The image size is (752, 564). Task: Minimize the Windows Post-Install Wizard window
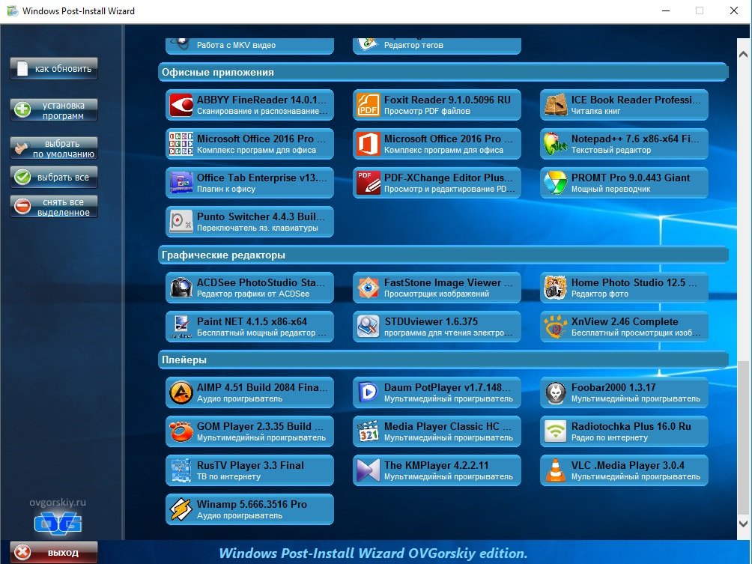click(x=666, y=10)
